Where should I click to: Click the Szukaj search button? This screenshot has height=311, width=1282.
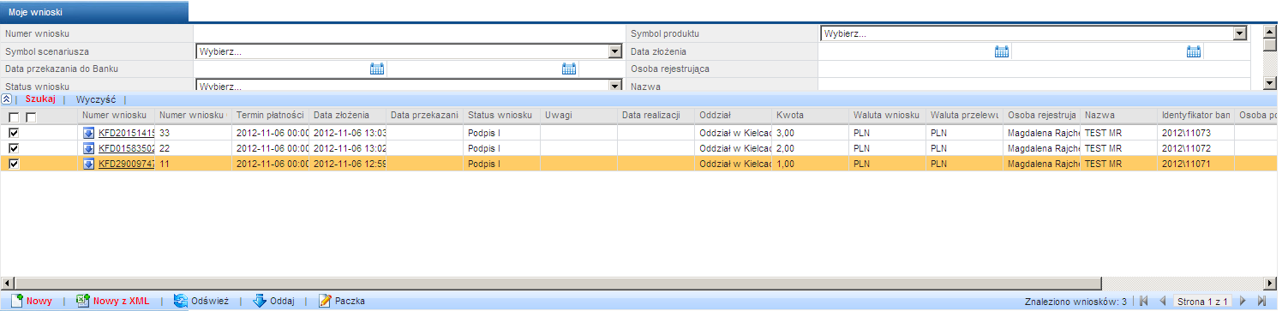point(40,99)
